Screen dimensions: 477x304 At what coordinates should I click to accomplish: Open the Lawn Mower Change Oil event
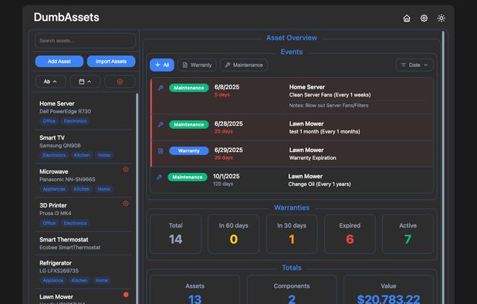(x=292, y=180)
